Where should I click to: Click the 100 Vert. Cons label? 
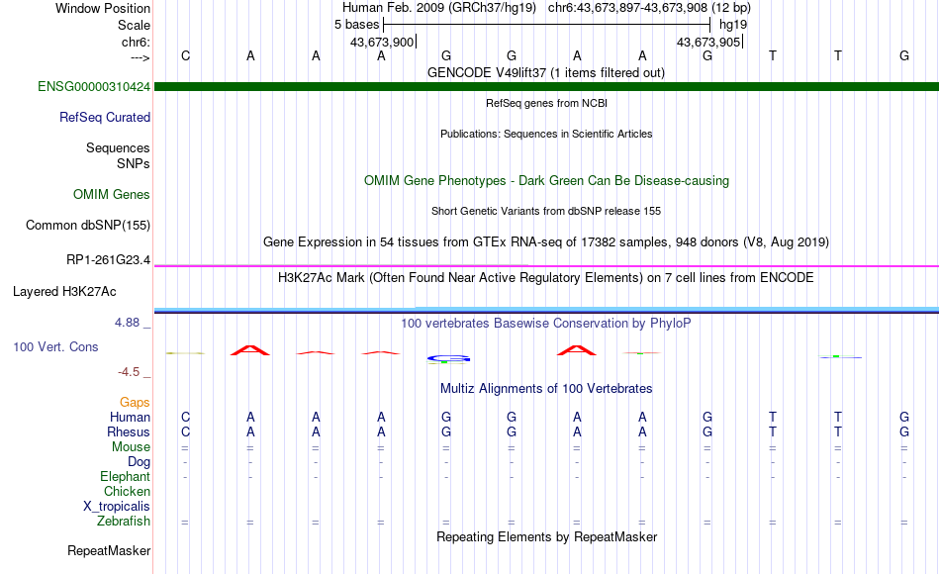[55, 346]
